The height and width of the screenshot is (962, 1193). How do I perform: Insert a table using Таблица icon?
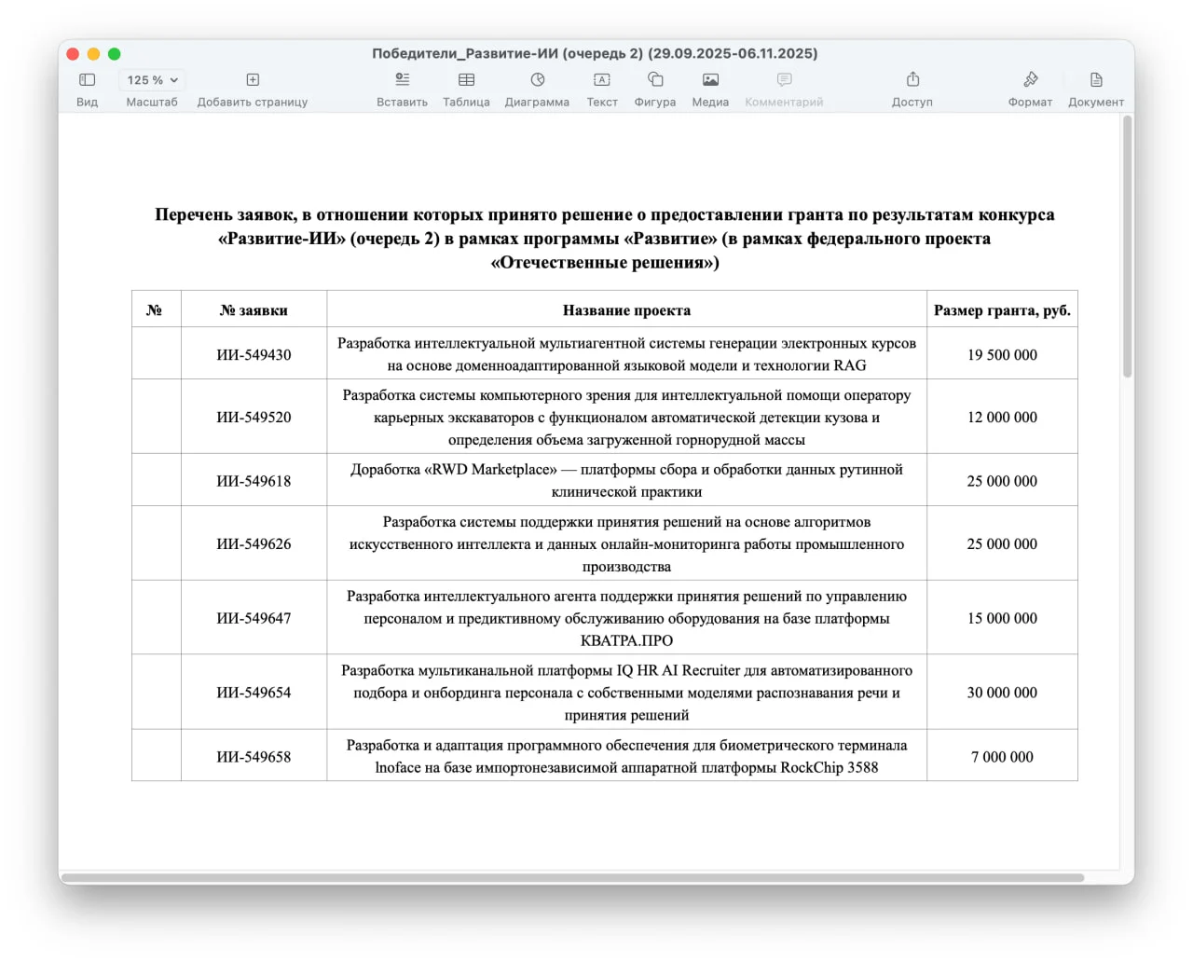466,80
